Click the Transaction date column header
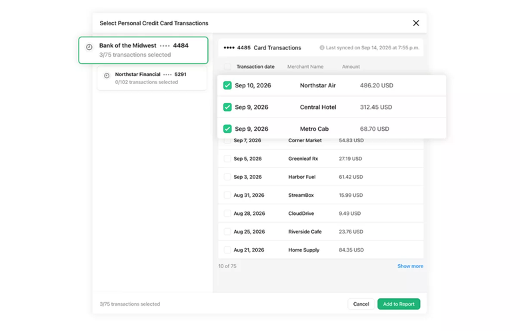 255,67
